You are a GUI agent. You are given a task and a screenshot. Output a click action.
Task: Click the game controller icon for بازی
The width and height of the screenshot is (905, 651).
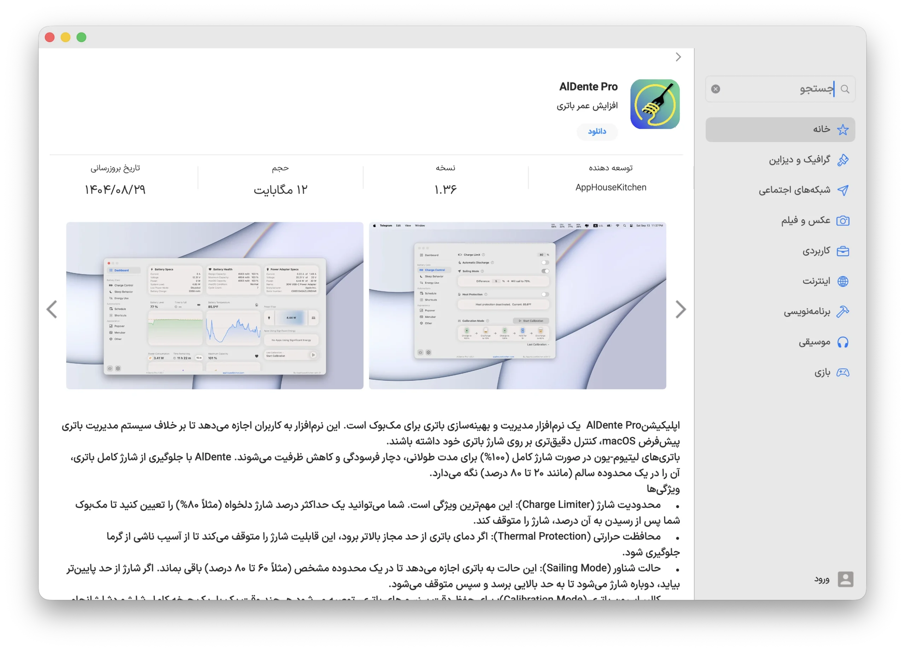point(843,372)
